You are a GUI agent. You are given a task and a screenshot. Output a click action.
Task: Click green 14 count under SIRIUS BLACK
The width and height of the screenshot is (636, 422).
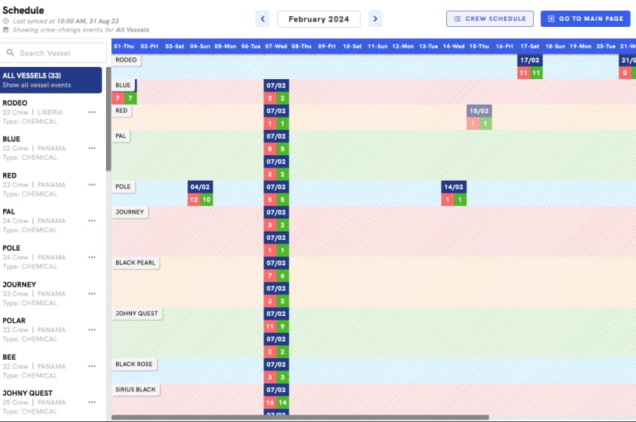point(283,403)
